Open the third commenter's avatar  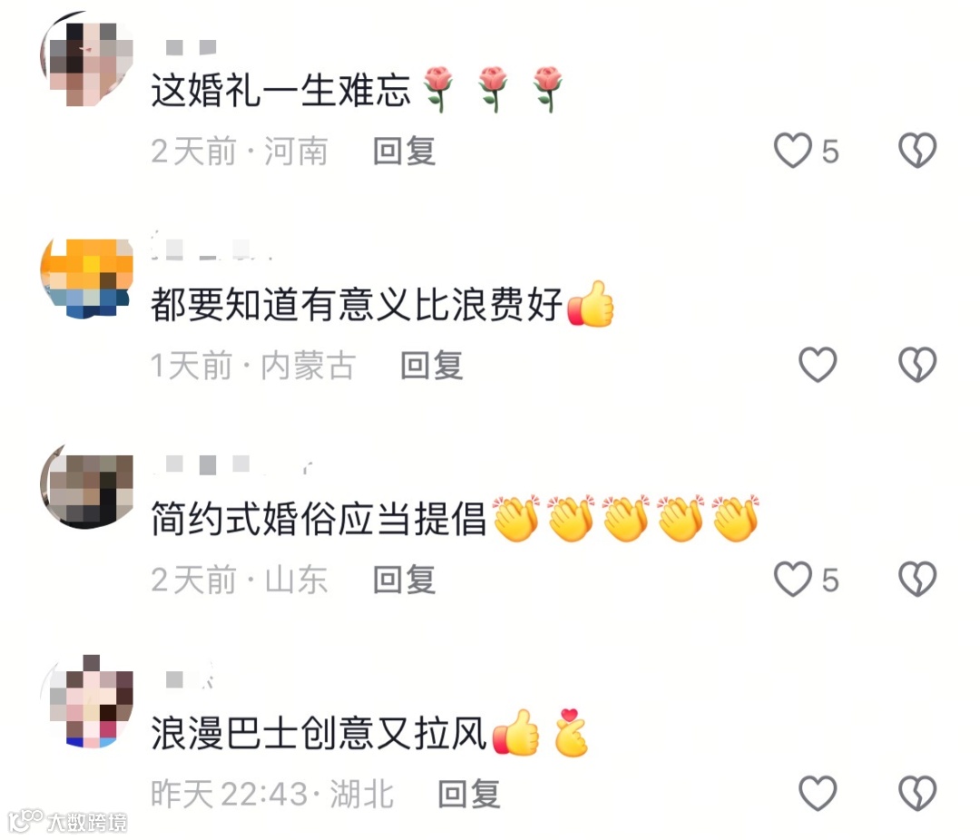click(x=86, y=487)
